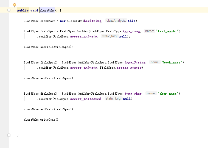Image resolution: width=208 pixels, height=148 pixels.
Task: Click the first access_private constant
Action: click(83, 36)
